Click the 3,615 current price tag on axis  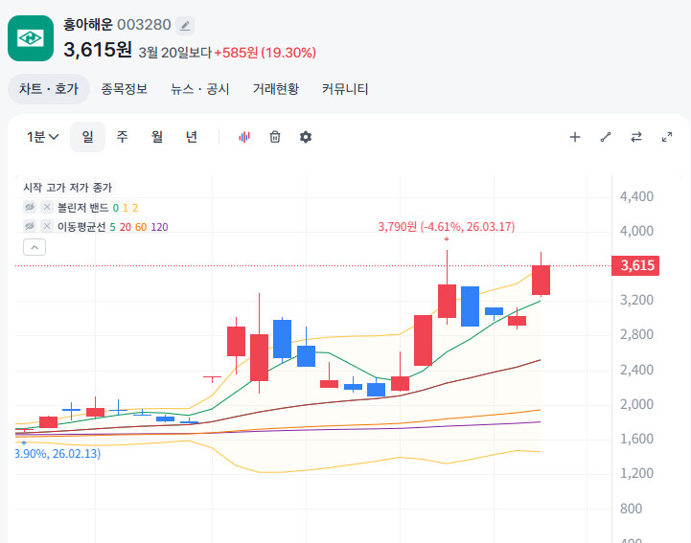(x=635, y=265)
